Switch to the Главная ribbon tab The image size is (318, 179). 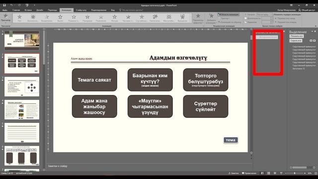(x=16, y=10)
